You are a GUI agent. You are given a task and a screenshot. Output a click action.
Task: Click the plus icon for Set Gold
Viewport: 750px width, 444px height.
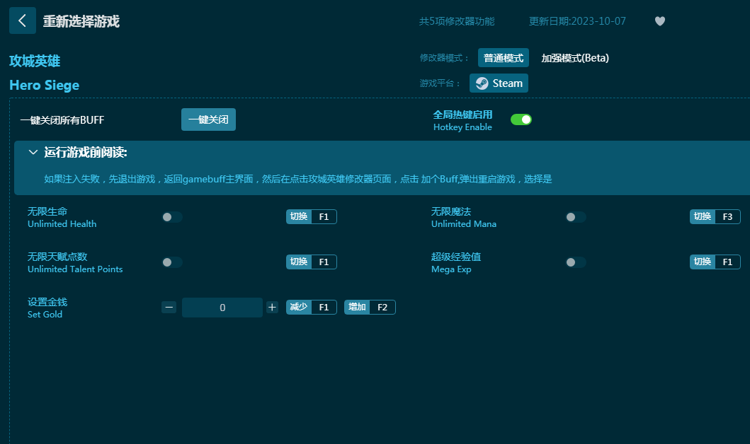(272, 307)
